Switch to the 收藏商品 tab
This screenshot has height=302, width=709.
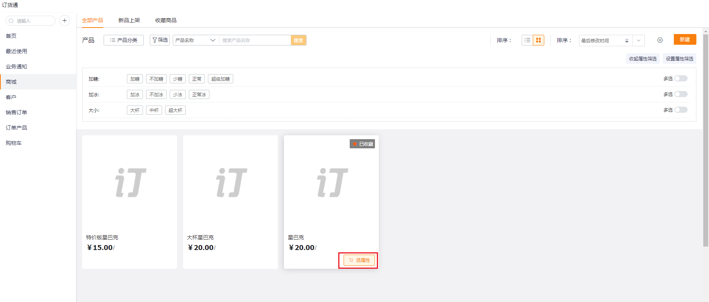(166, 20)
